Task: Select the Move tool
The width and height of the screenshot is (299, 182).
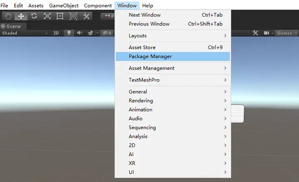Action: (x=21, y=16)
